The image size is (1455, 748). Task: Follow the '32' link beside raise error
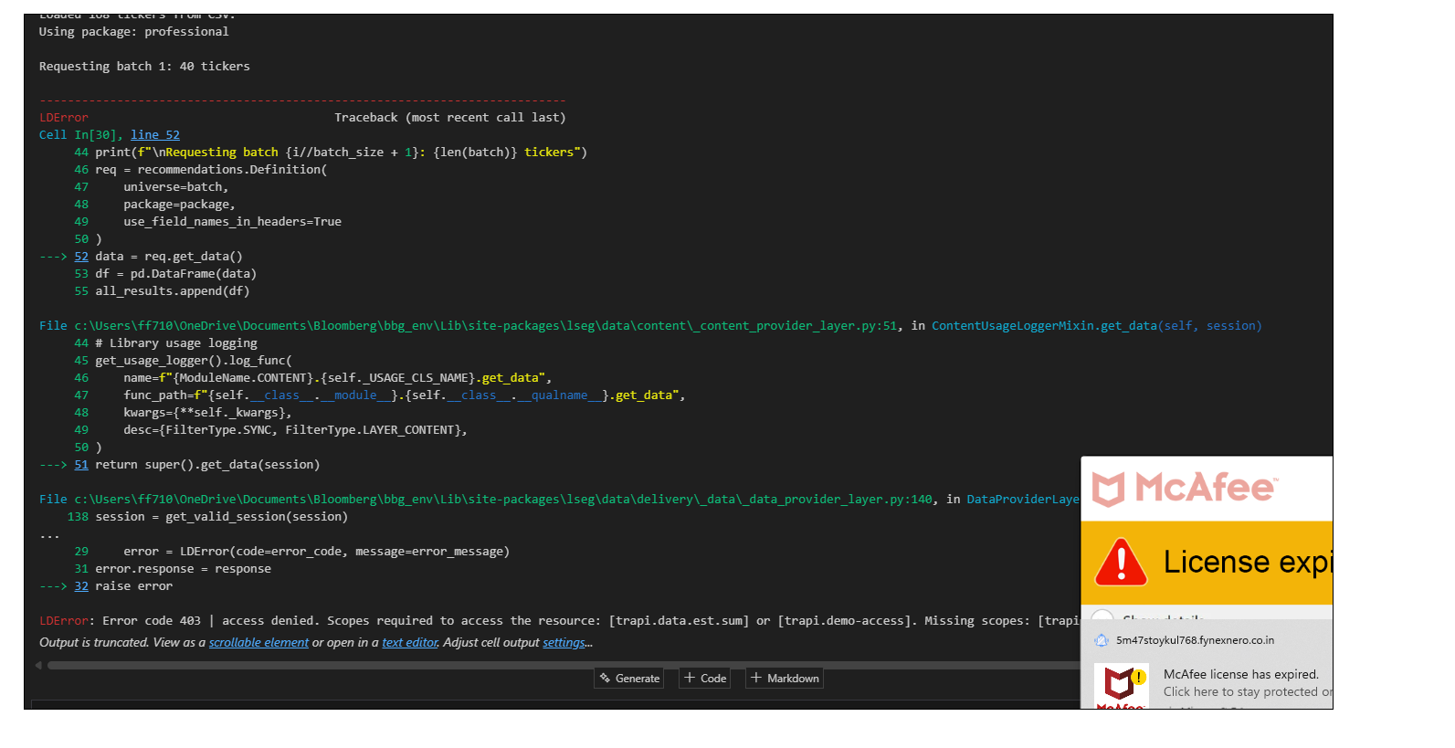pos(81,586)
